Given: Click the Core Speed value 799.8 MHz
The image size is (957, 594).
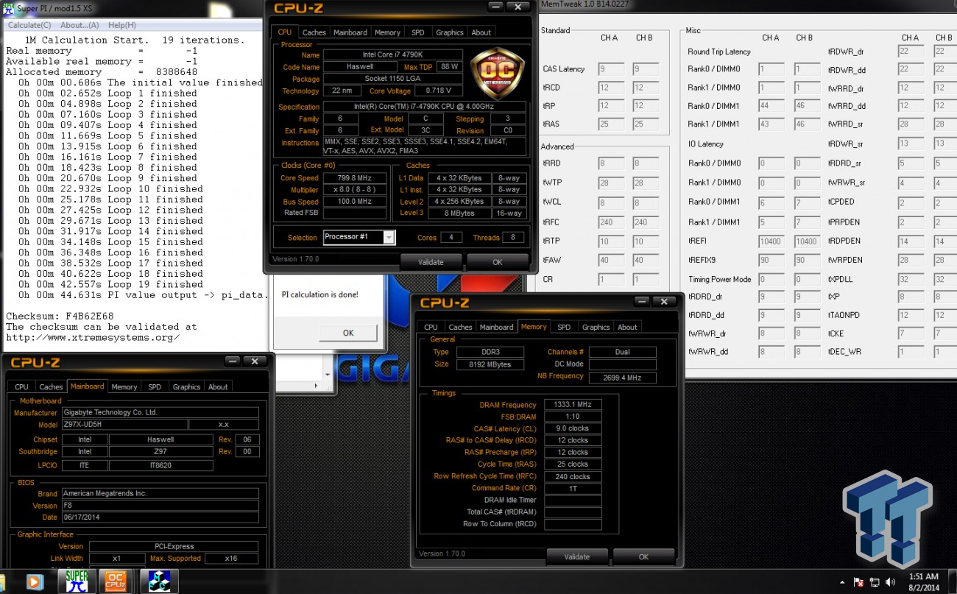Looking at the screenshot, I should [355, 177].
